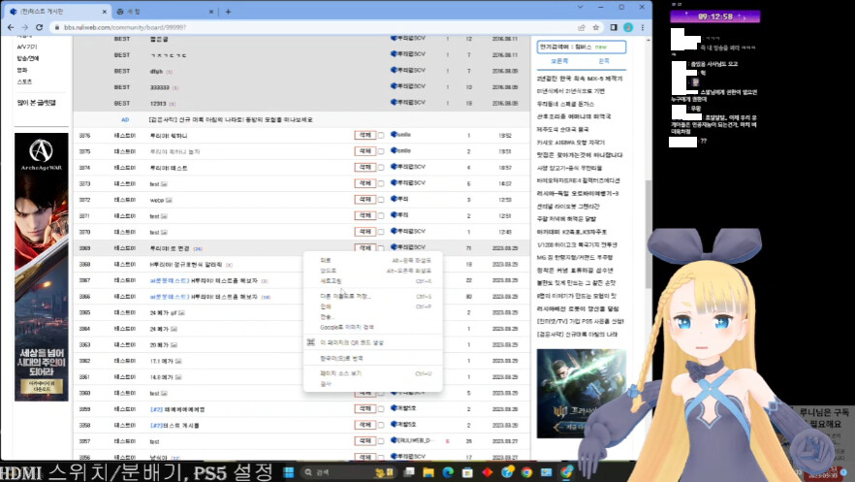Image resolution: width=855 pixels, height=482 pixels.
Task: Open the share page icon in address bar
Action: [582, 27]
